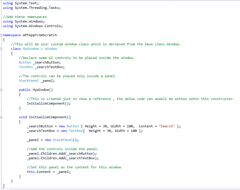Click the 'Button _searchButton;' field declaration

[x=40, y=62]
